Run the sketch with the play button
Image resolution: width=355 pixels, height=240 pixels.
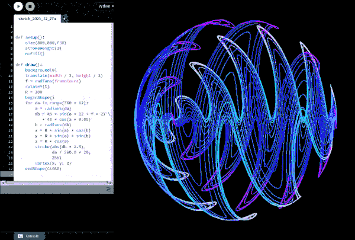click(18, 7)
